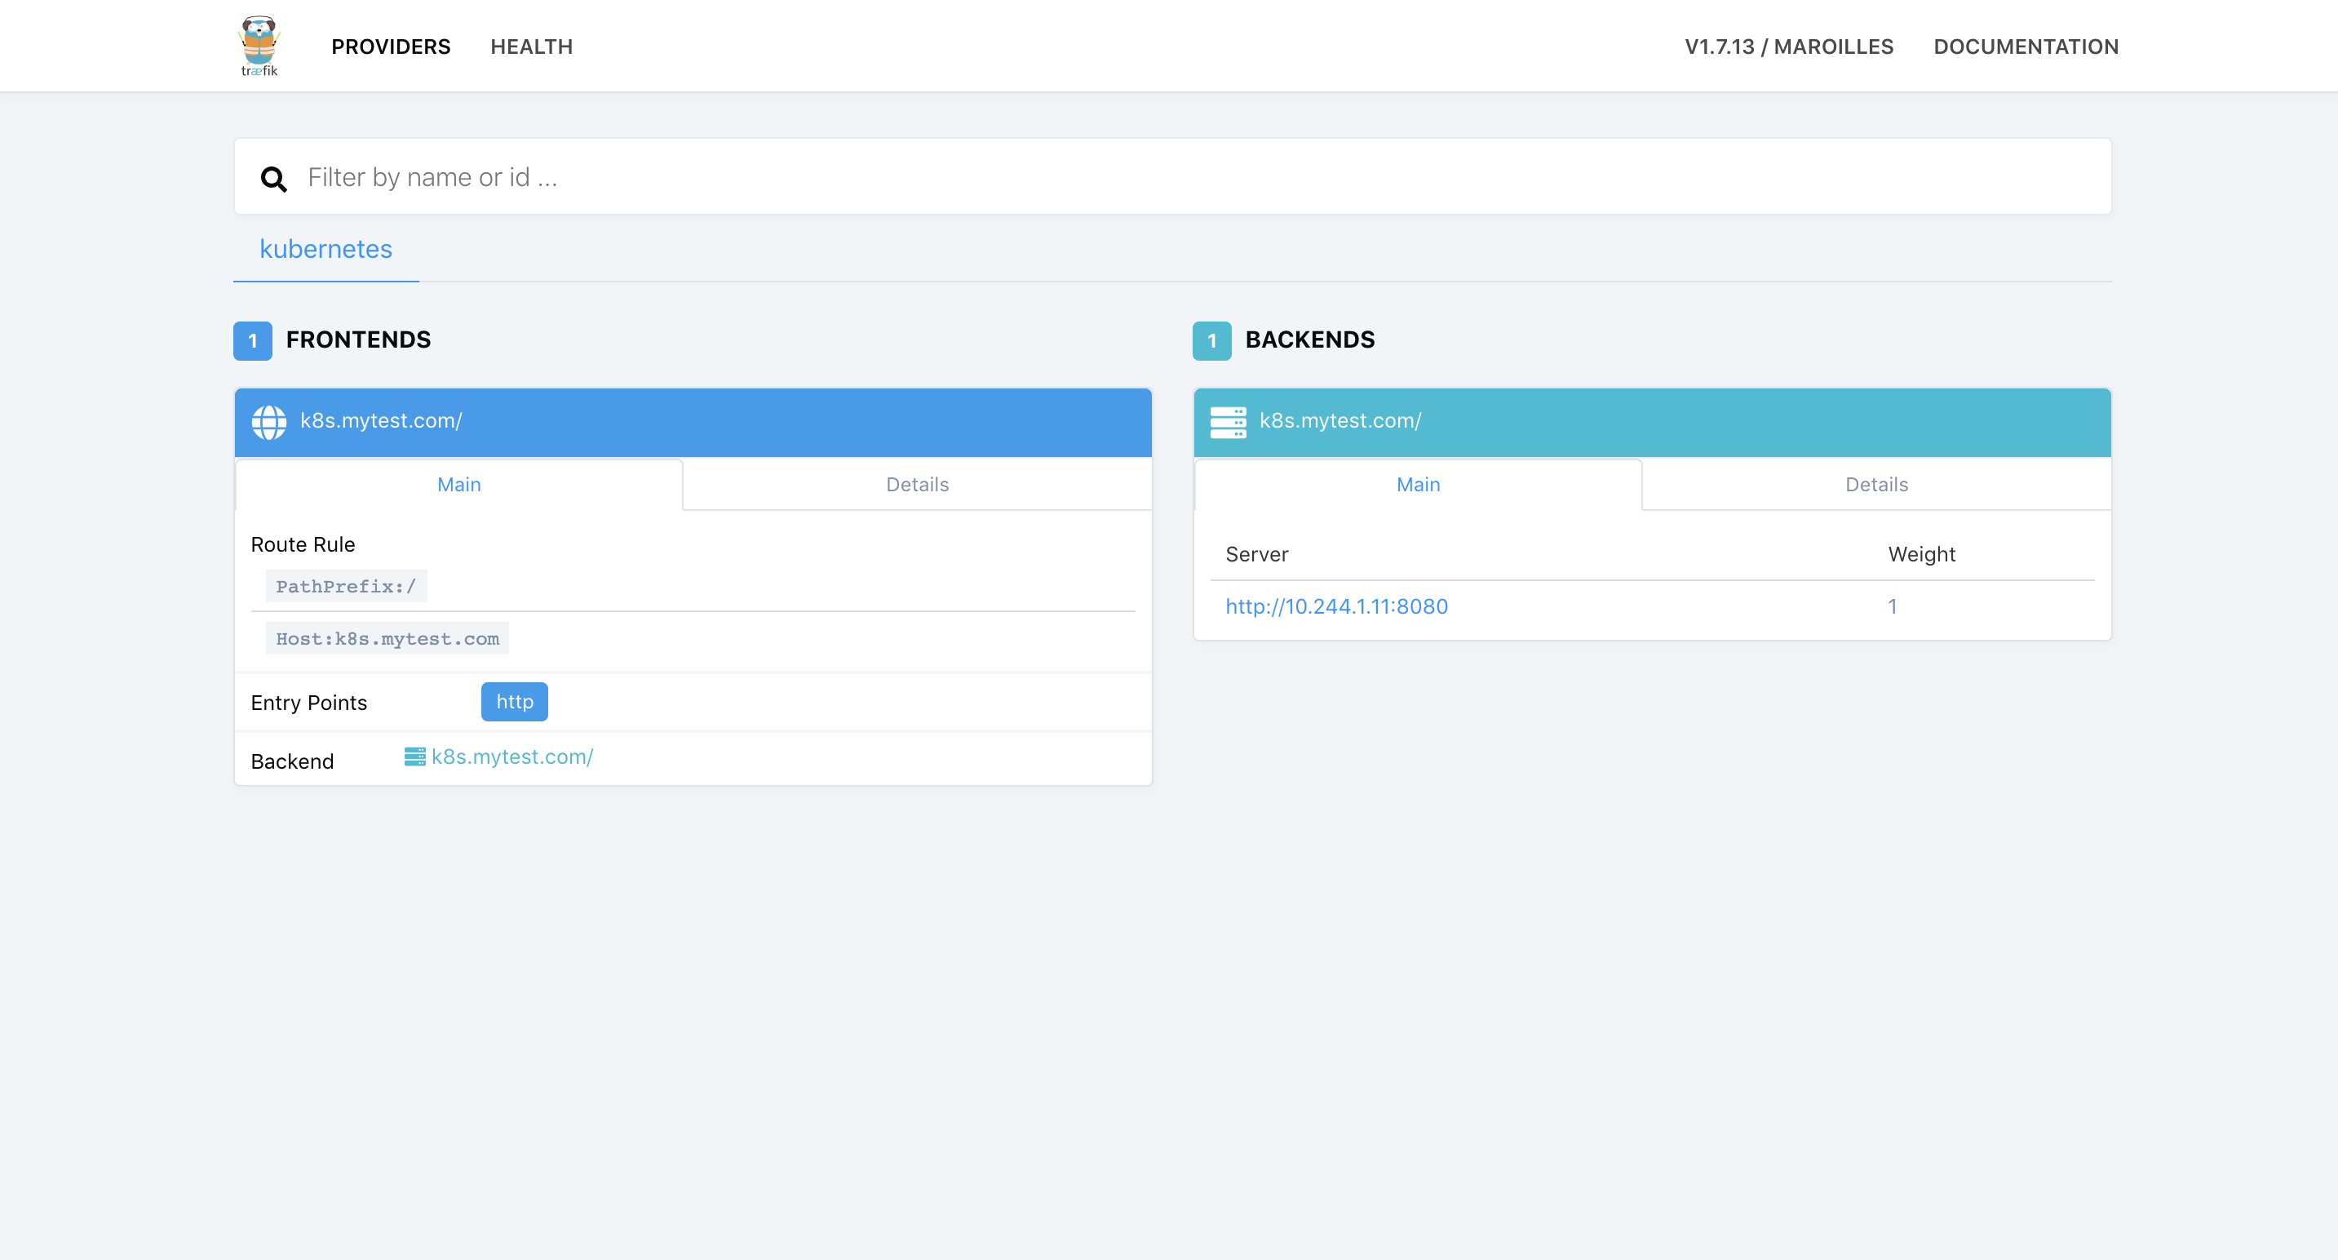The image size is (2338, 1260).
Task: Click the Traefik gopher logo
Action: pyautogui.click(x=259, y=46)
